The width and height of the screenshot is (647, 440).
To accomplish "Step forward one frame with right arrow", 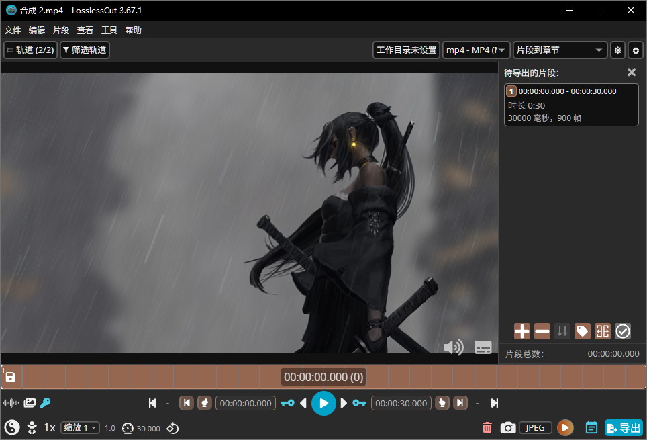I will click(344, 403).
